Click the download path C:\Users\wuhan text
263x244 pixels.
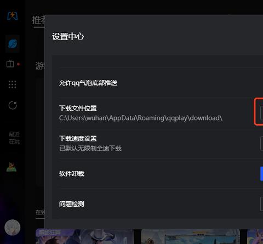point(141,118)
